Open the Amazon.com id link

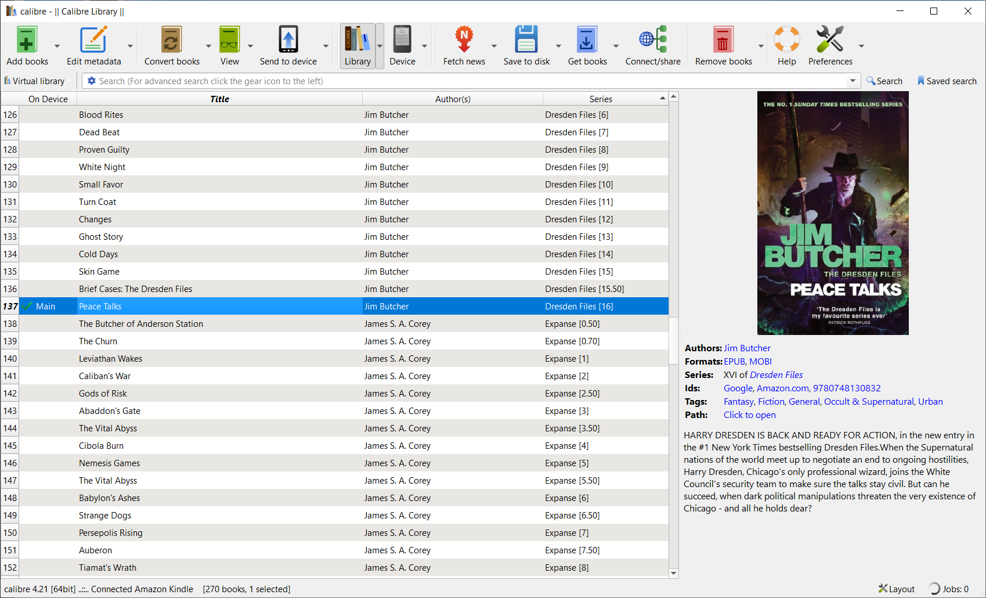click(x=782, y=388)
